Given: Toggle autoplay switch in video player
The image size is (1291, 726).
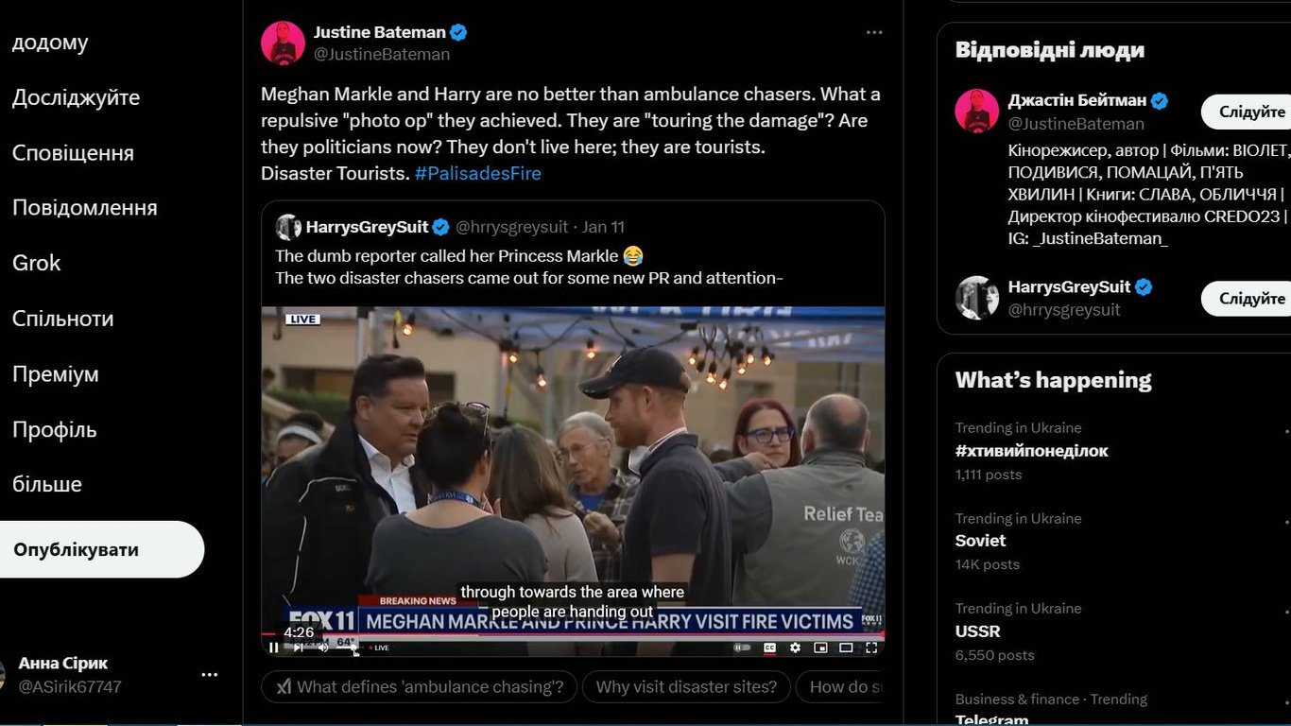Looking at the screenshot, I should pos(743,648).
